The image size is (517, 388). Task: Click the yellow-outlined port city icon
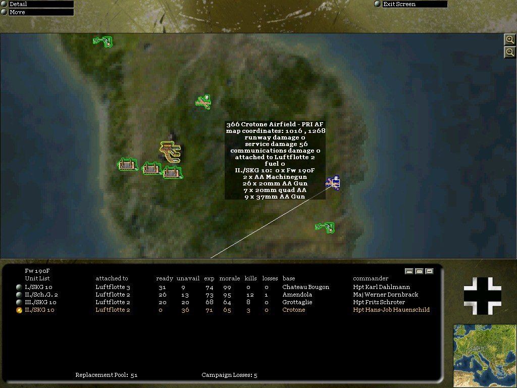[171, 152]
